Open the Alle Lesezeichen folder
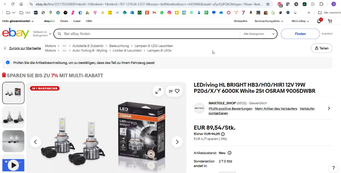This screenshot has width=341, height=173. [329, 13]
